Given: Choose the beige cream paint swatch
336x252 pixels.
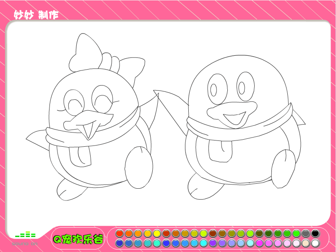Looking at the screenshot, I should [x=306, y=243].
